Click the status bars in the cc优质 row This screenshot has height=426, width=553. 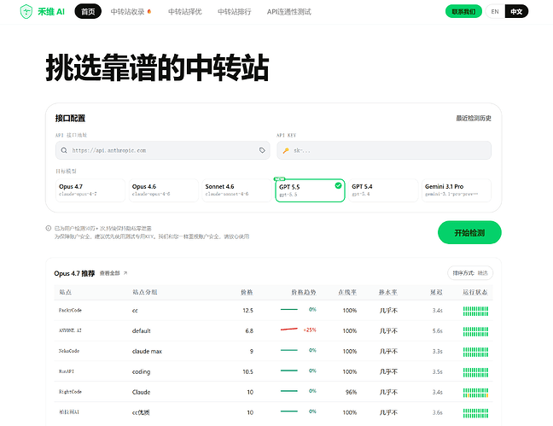click(x=475, y=413)
